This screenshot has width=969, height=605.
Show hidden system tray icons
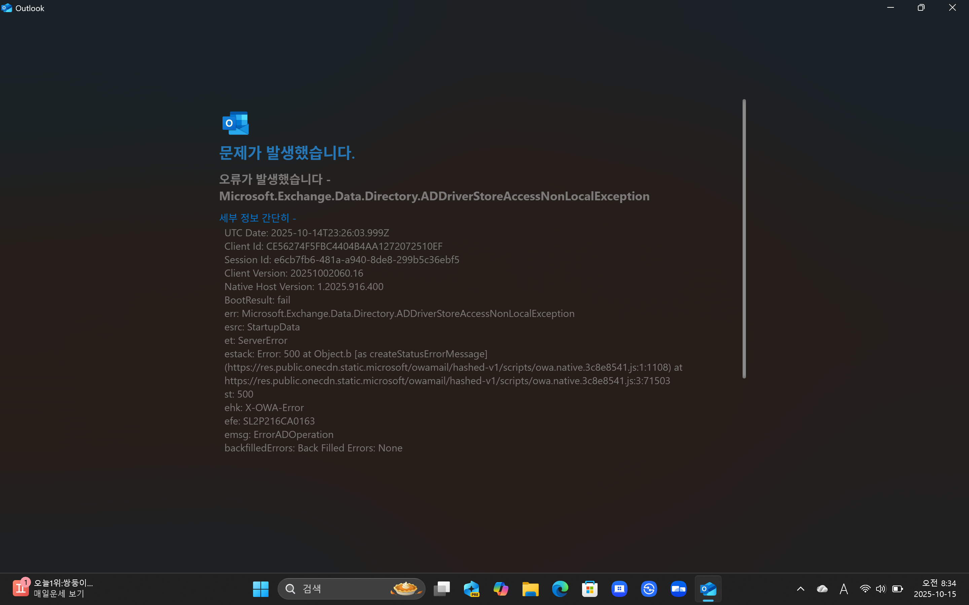tap(800, 589)
